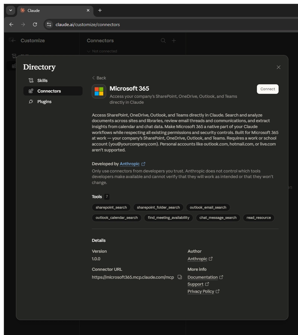Open the tab search dropdown chevron
The height and width of the screenshot is (335, 298).
[10, 10]
